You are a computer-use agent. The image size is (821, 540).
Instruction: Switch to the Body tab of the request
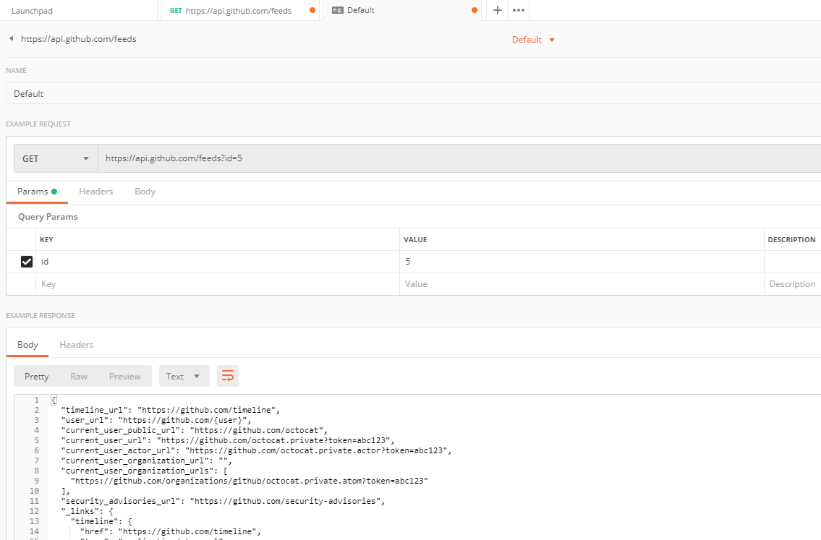(145, 191)
